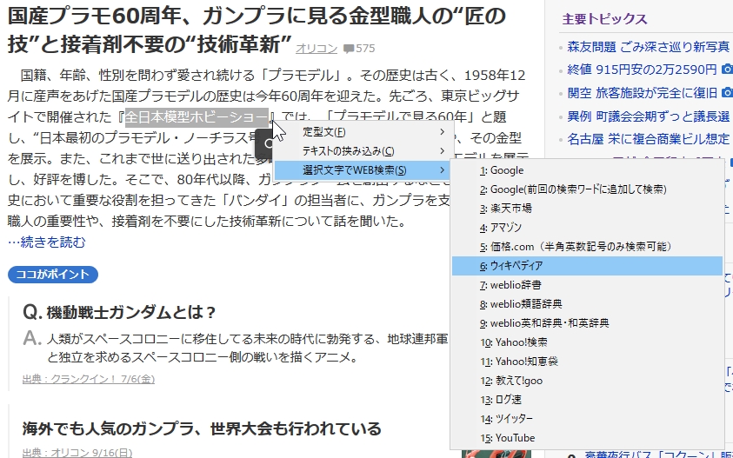This screenshot has width=733, height=458.
Task: Click the article headline 国産プラモ60周年
Action: click(x=257, y=30)
